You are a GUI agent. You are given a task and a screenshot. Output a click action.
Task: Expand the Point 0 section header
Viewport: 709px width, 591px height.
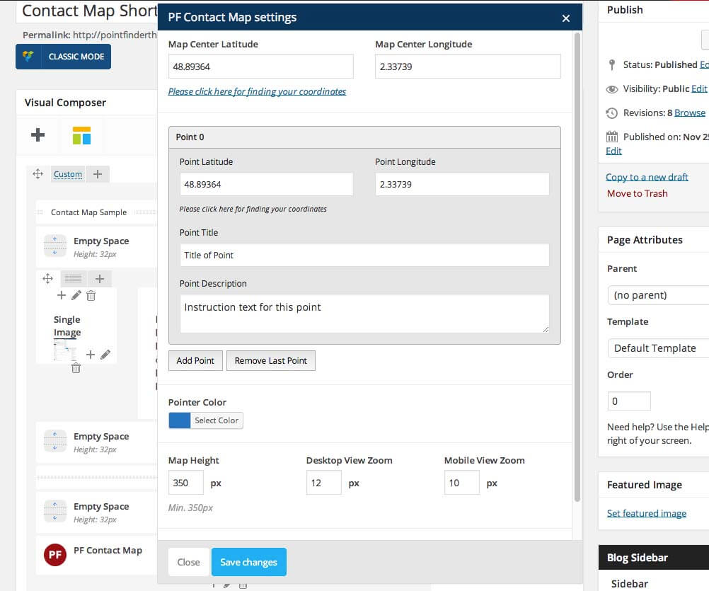click(364, 137)
